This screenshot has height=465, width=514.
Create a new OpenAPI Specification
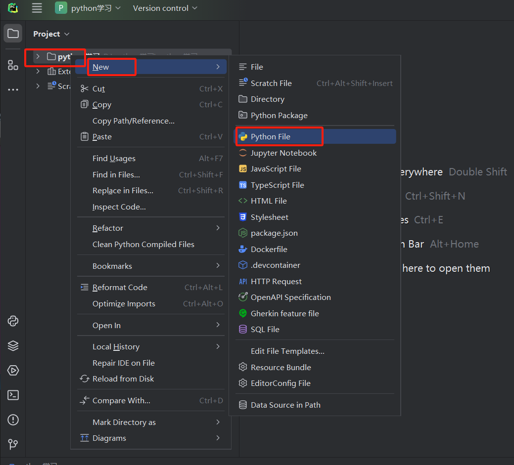[x=315, y=297]
